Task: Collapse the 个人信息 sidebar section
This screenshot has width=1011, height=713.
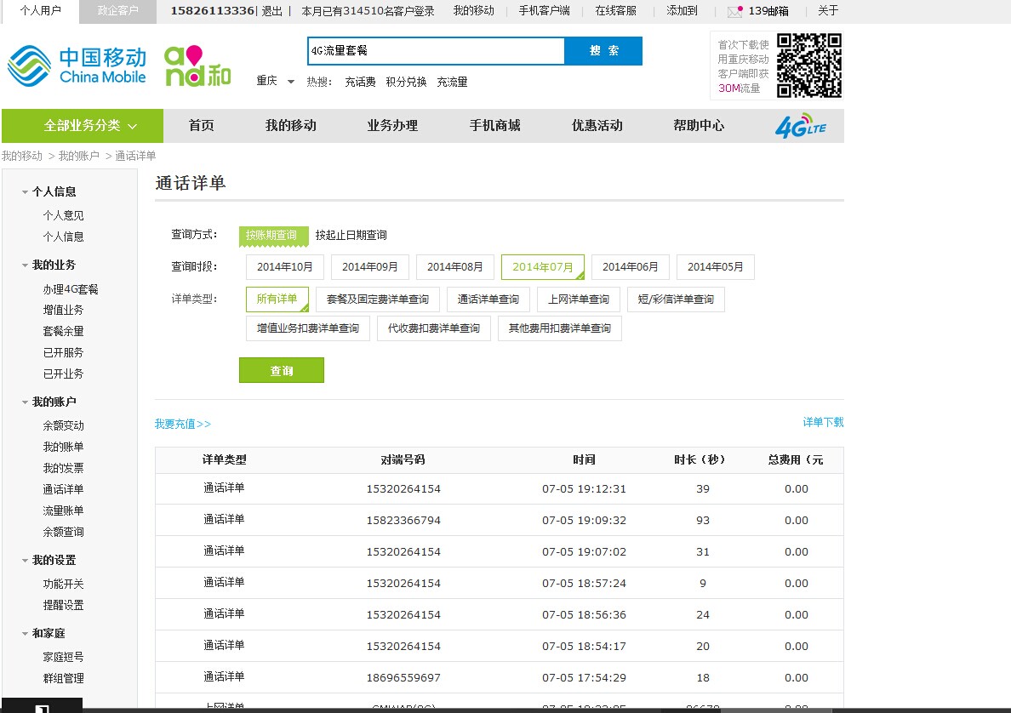Action: pyautogui.click(x=26, y=192)
